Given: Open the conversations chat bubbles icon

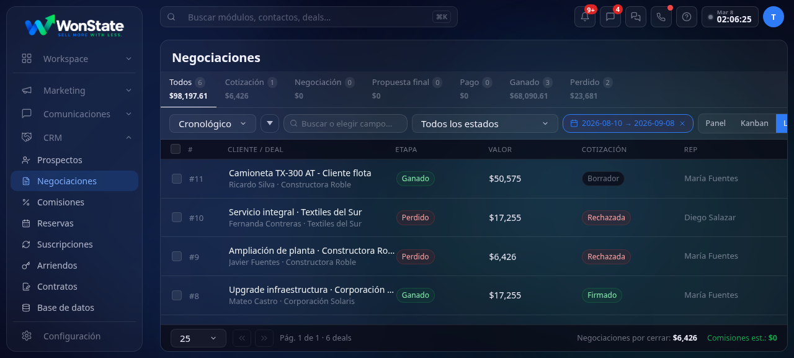Looking at the screenshot, I should (x=636, y=17).
